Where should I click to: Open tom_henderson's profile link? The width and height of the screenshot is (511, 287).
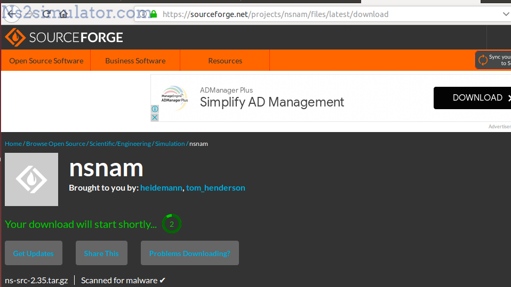pyautogui.click(x=215, y=188)
